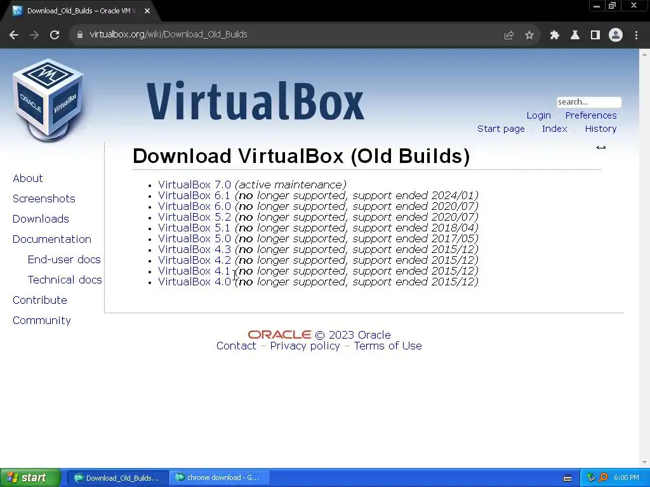
Task: Click the browser Forward arrow
Action: point(34,35)
